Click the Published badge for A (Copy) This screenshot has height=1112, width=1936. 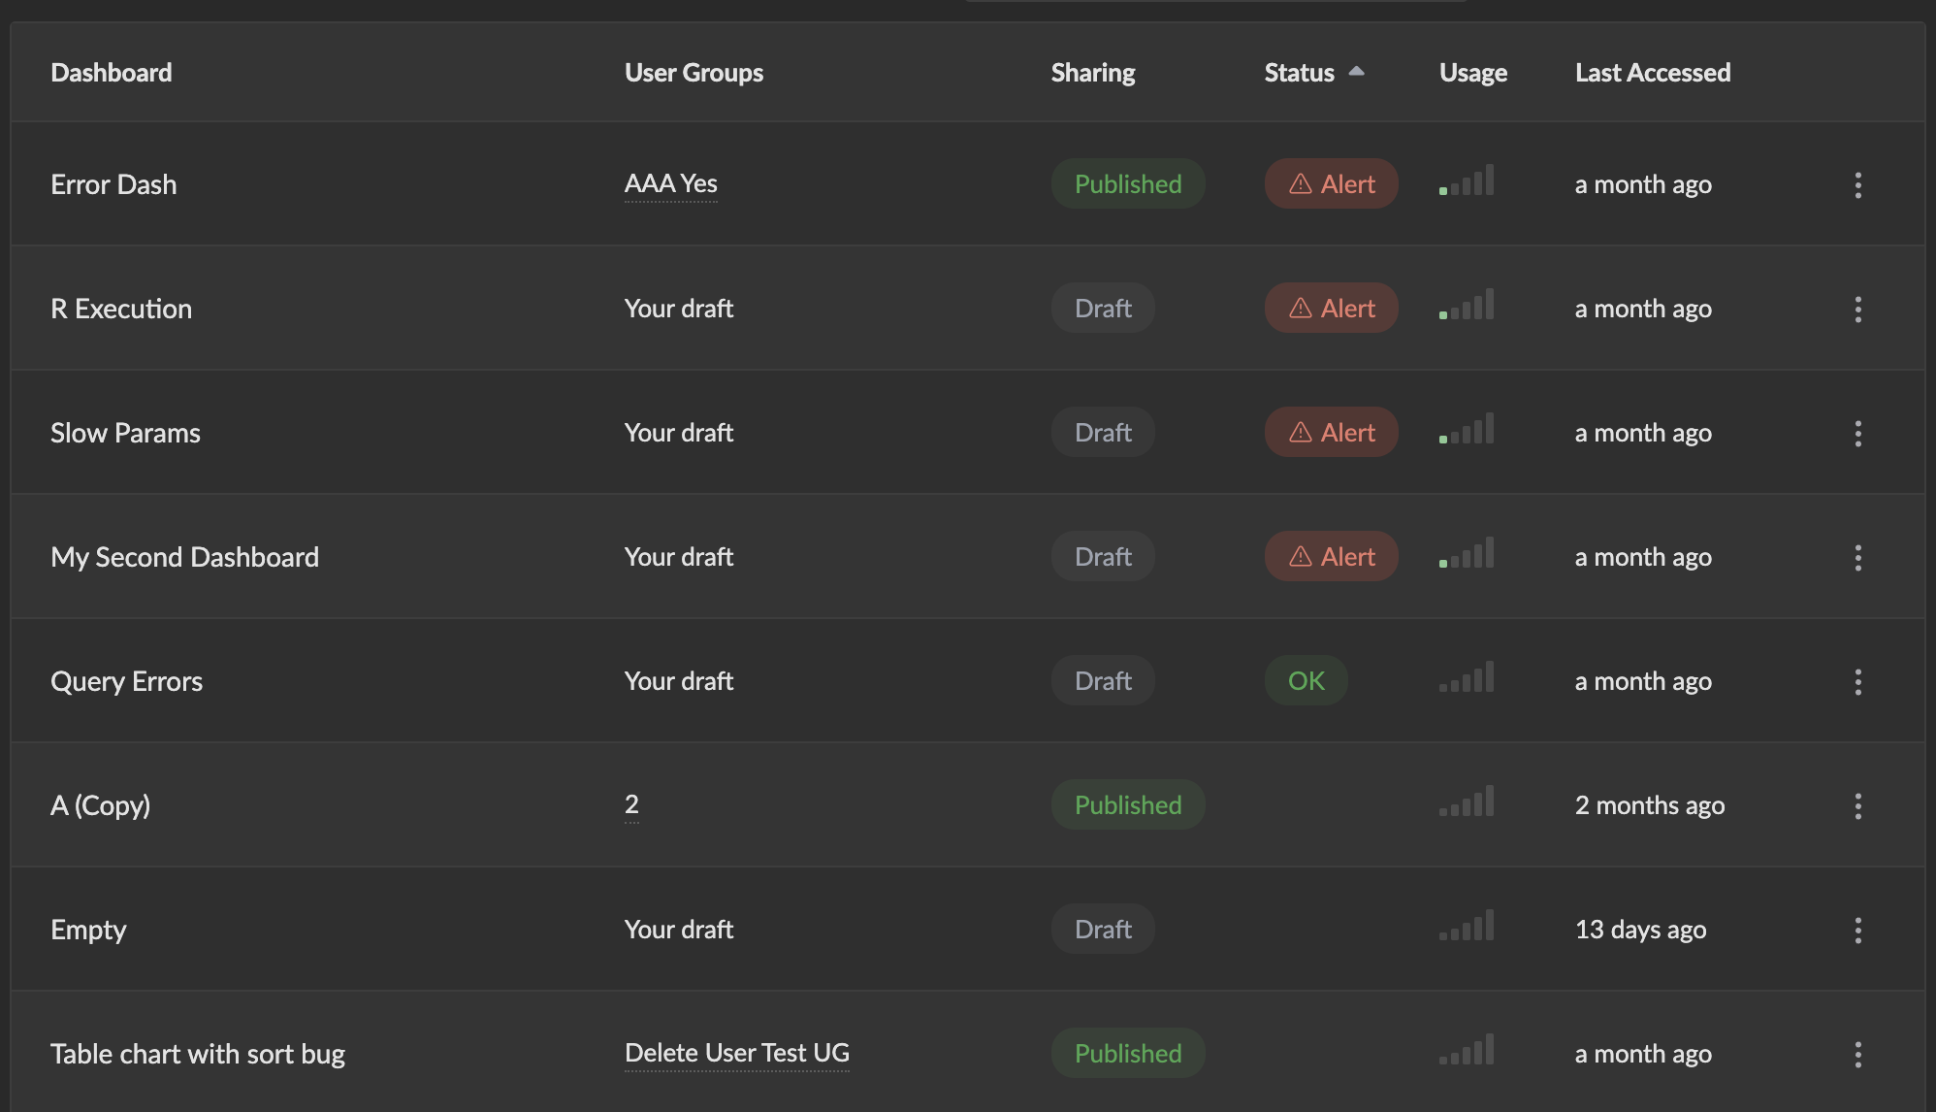coord(1128,804)
